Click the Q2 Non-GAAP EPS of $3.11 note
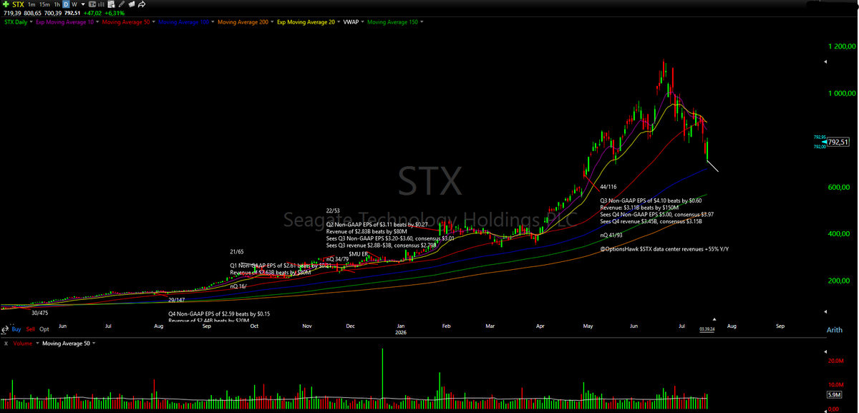 [377, 224]
